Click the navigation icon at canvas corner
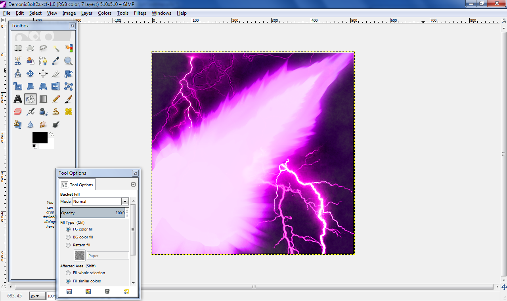 503,287
